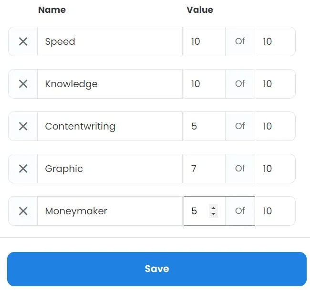310x291 pixels.
Task: Focus the Knowledge value field
Action: (x=204, y=84)
